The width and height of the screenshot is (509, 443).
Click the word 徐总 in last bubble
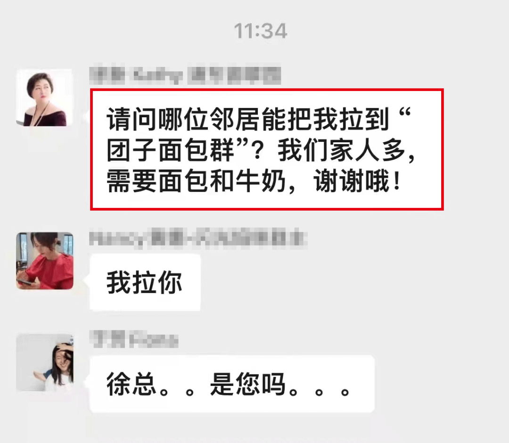(132, 384)
